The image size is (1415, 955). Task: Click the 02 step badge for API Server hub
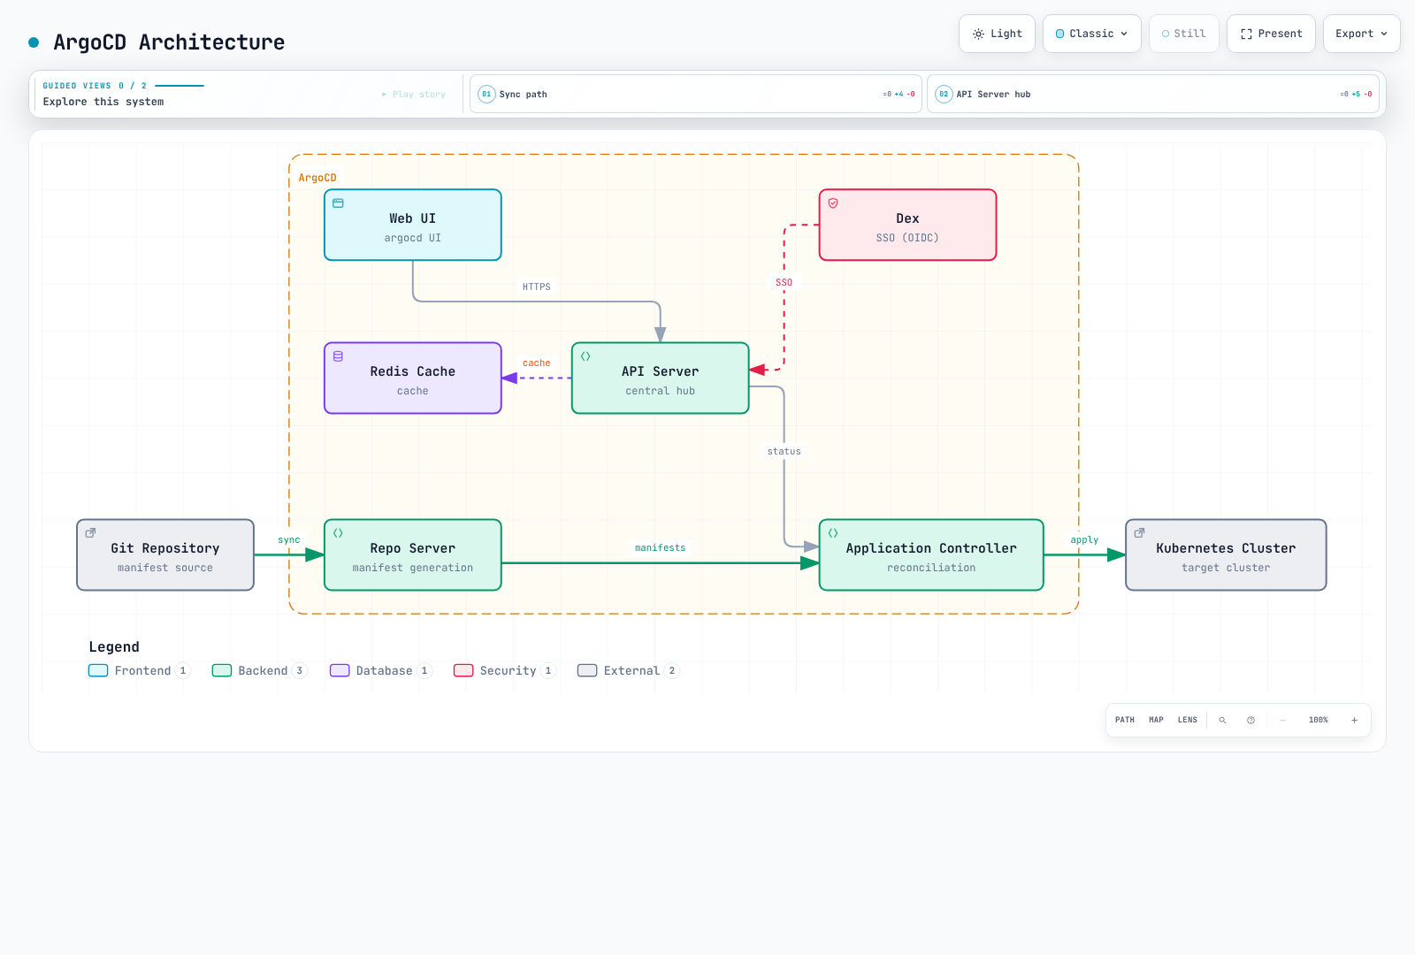click(944, 94)
